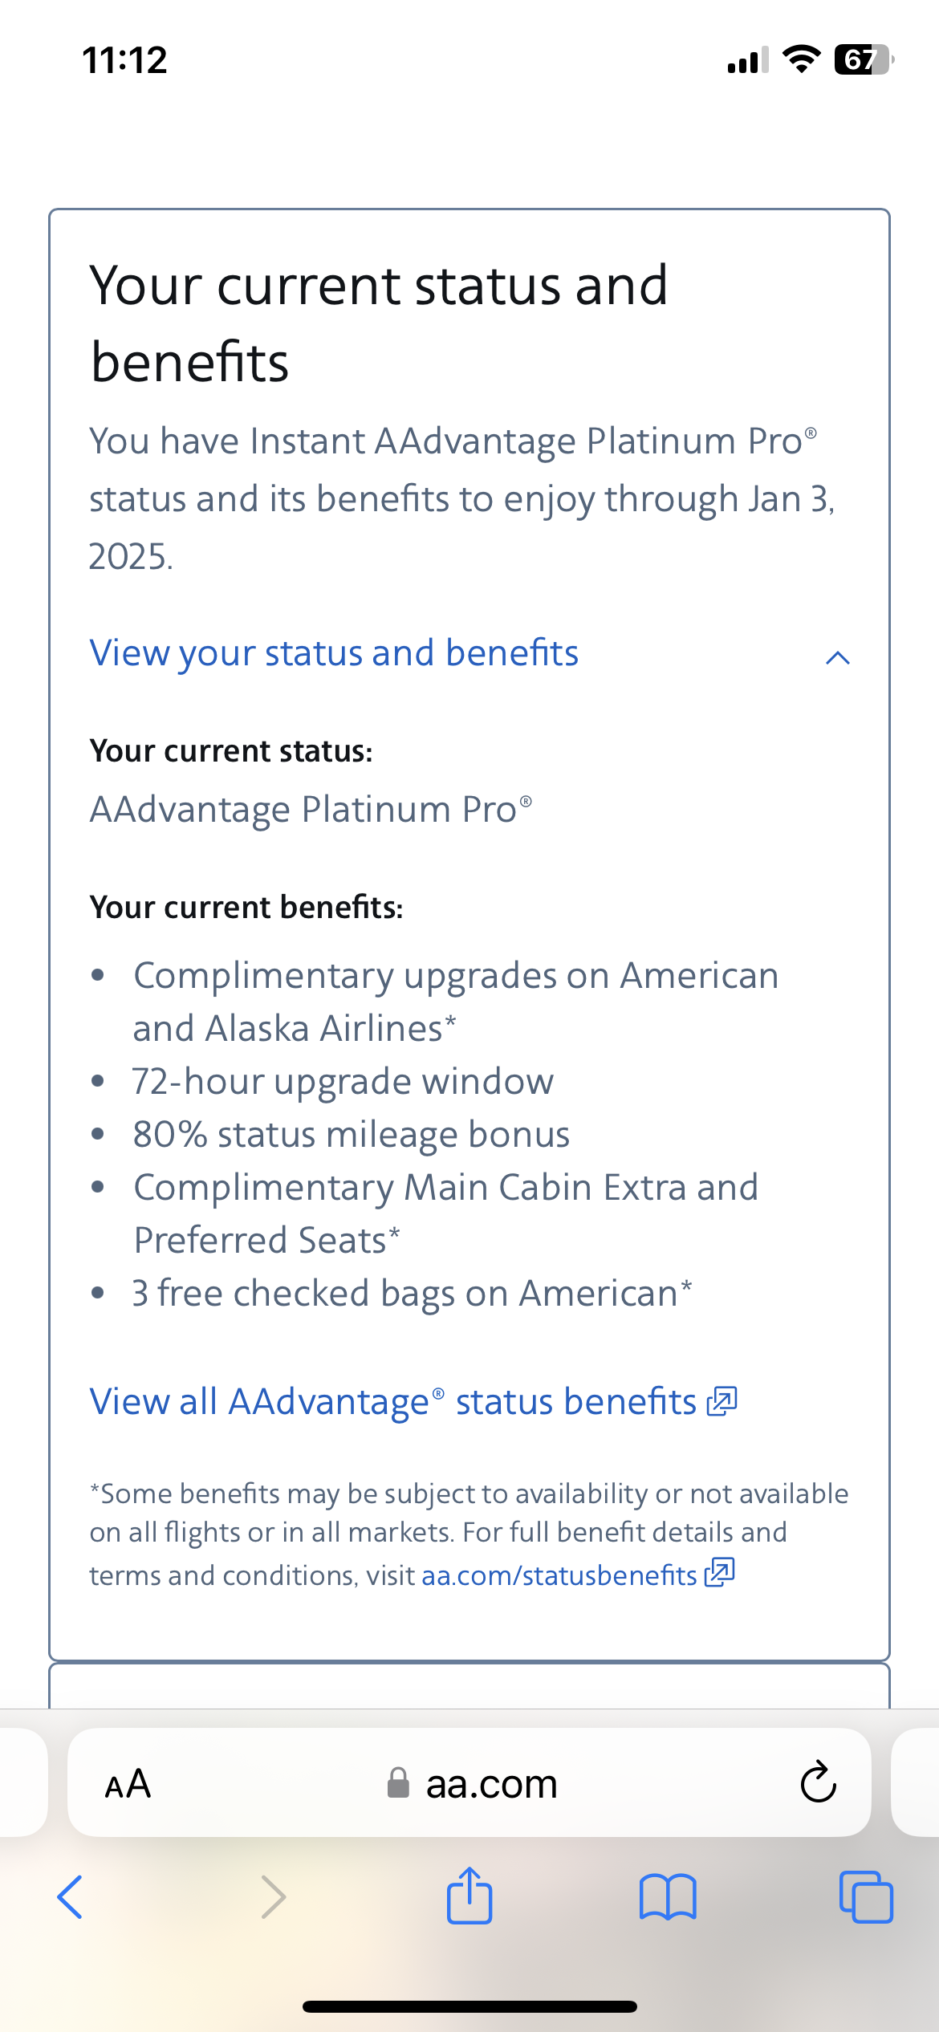The height and width of the screenshot is (2032, 939).
Task: Click external-link icon after "status benefits" heading link
Action: 722,1401
